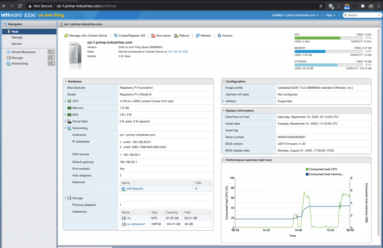The width and height of the screenshot is (383, 248).
Task: Click the Actions gear icon
Action: pyautogui.click(x=219, y=36)
